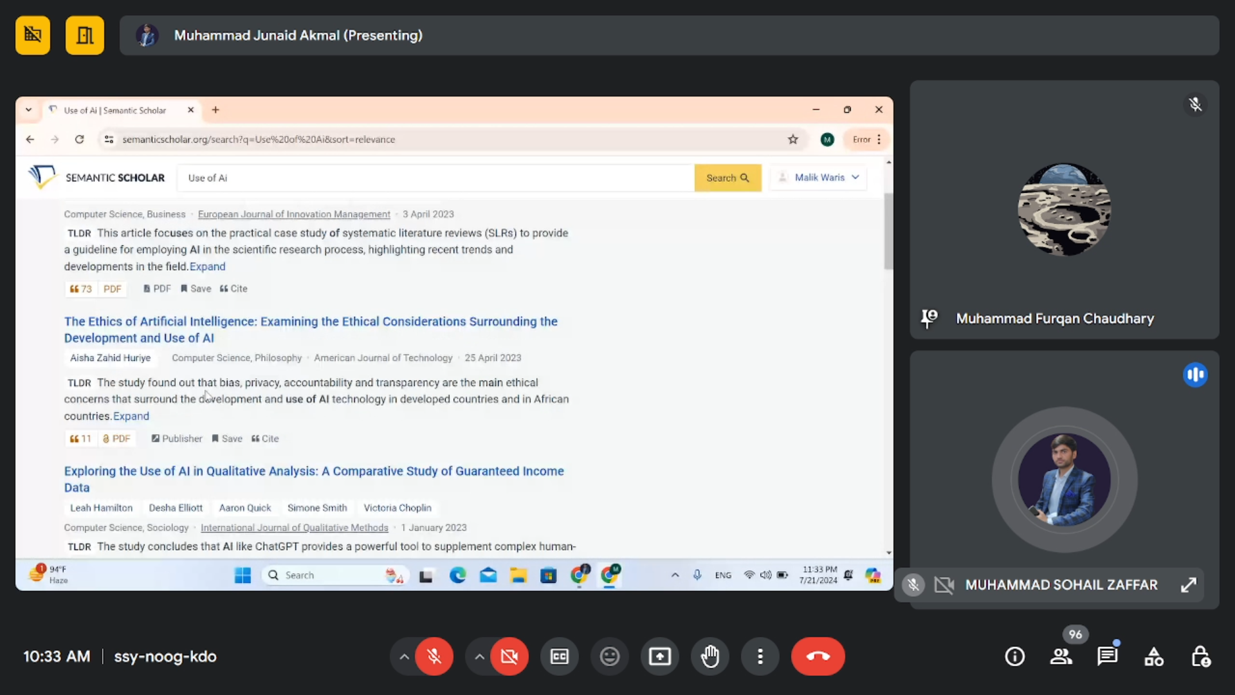The height and width of the screenshot is (695, 1235).
Task: Expand Muhammad Sohail Zaffar tile with arrows icon
Action: [x=1188, y=585]
